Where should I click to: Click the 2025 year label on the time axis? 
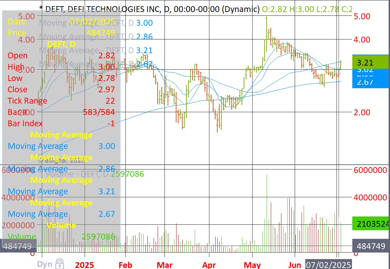[85, 265]
